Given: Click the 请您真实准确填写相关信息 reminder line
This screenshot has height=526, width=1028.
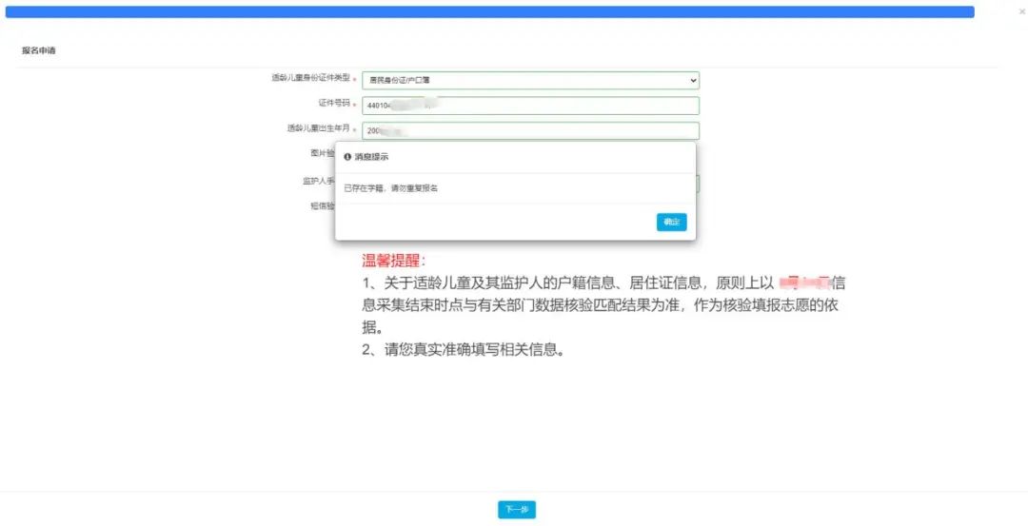Looking at the screenshot, I should (x=464, y=349).
